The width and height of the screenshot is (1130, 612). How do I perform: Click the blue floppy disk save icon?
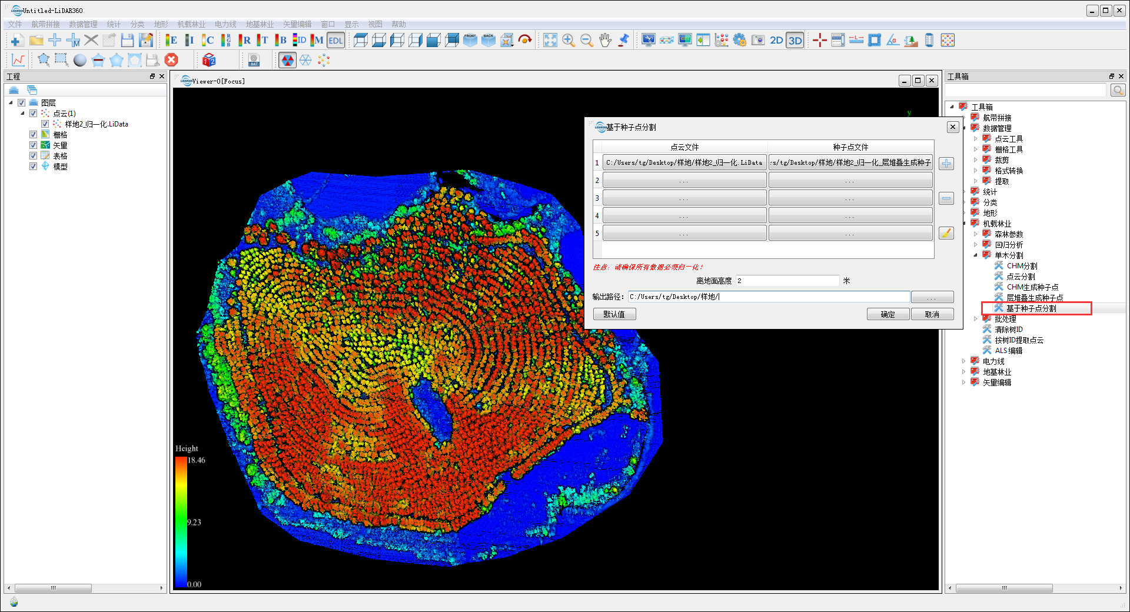(128, 40)
